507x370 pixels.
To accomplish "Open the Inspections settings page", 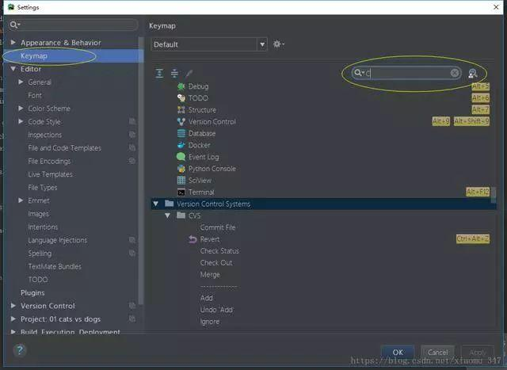I will [x=44, y=135].
